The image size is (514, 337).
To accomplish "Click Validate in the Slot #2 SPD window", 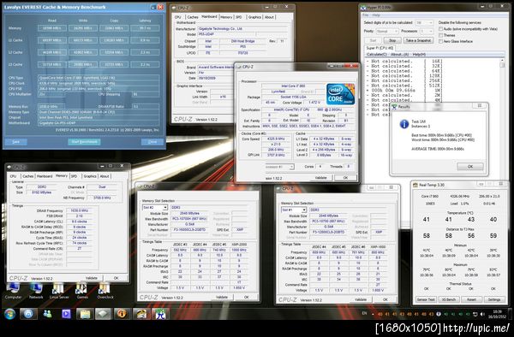I will tap(222, 297).
